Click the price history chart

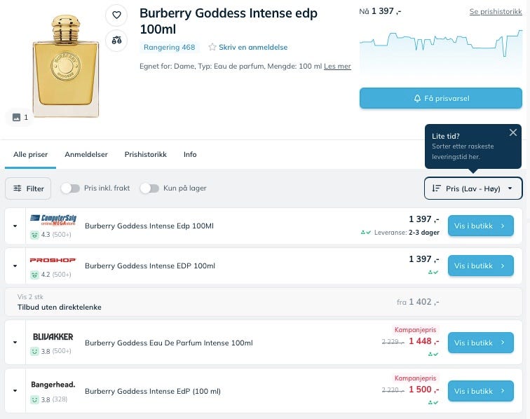[440, 50]
